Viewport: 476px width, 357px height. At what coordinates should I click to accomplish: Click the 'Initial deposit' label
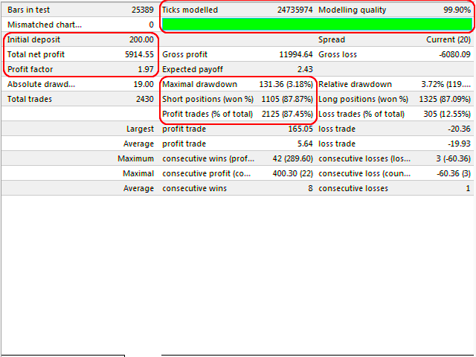[x=33, y=39]
